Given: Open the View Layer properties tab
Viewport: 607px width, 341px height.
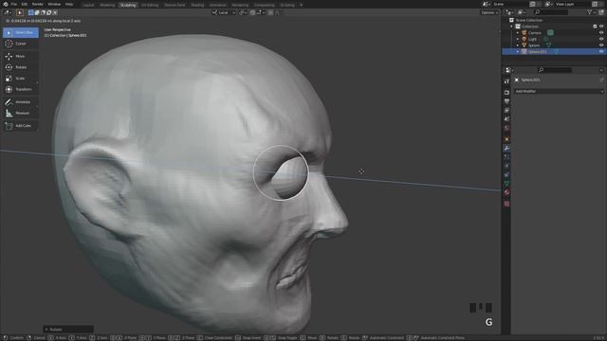Looking at the screenshot, I should coord(506,111).
